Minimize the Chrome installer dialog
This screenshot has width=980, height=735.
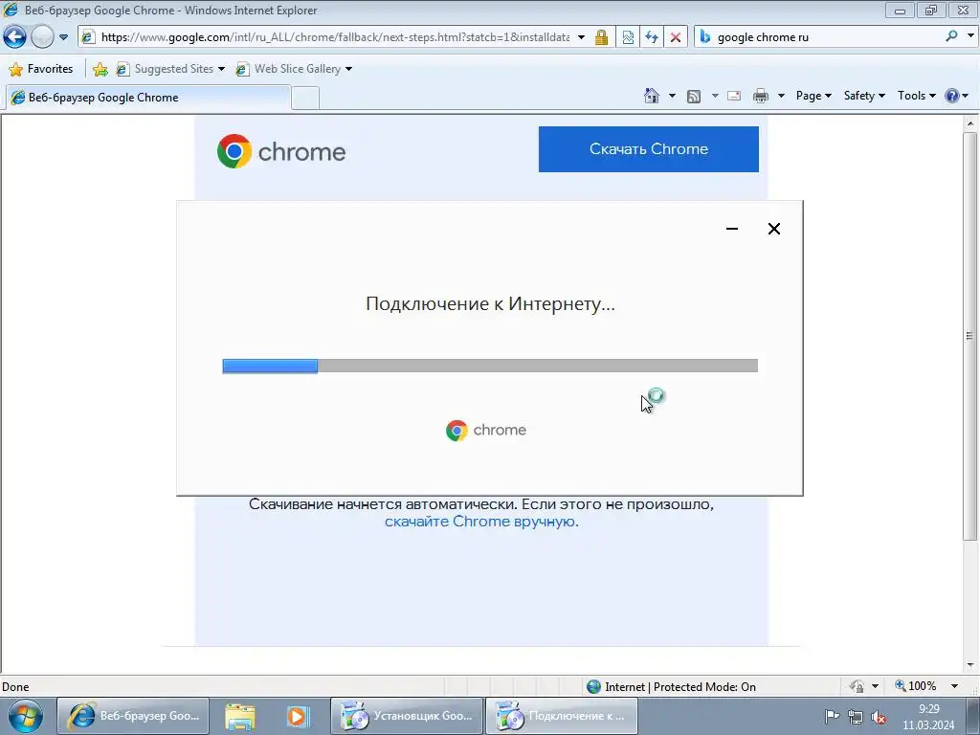click(x=732, y=229)
